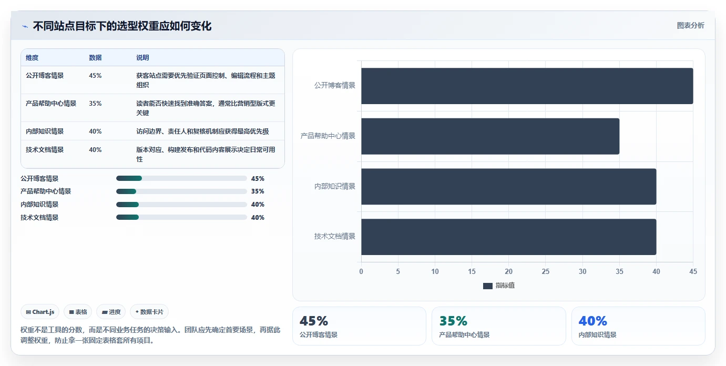
Task: Select the Chart.js tag chip
Action: [x=40, y=312]
